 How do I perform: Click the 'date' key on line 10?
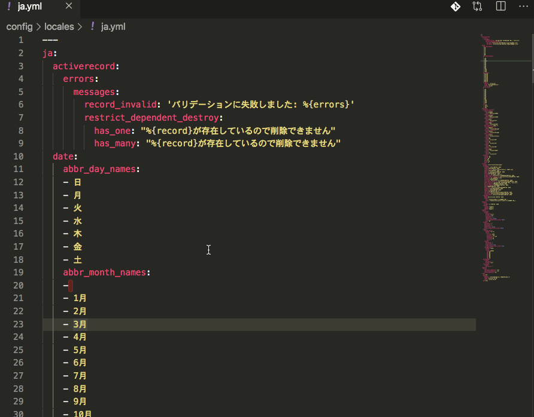tap(63, 157)
